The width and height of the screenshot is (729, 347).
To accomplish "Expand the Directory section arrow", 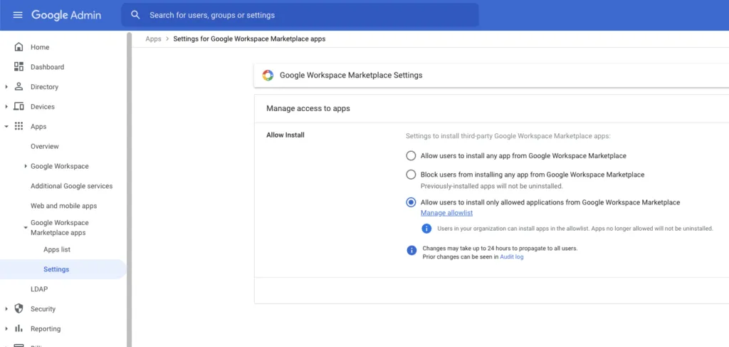I will (6, 87).
